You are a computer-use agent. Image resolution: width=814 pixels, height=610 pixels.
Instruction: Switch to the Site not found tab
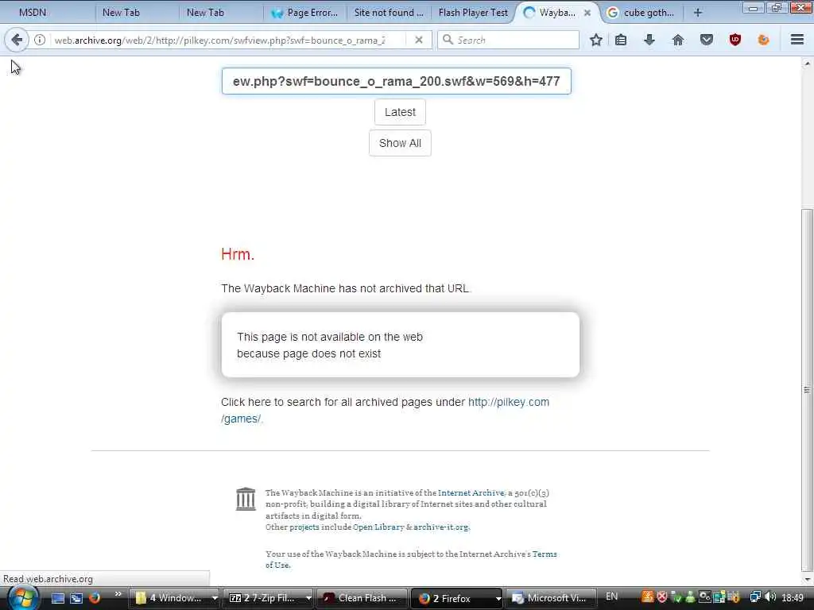[388, 13]
